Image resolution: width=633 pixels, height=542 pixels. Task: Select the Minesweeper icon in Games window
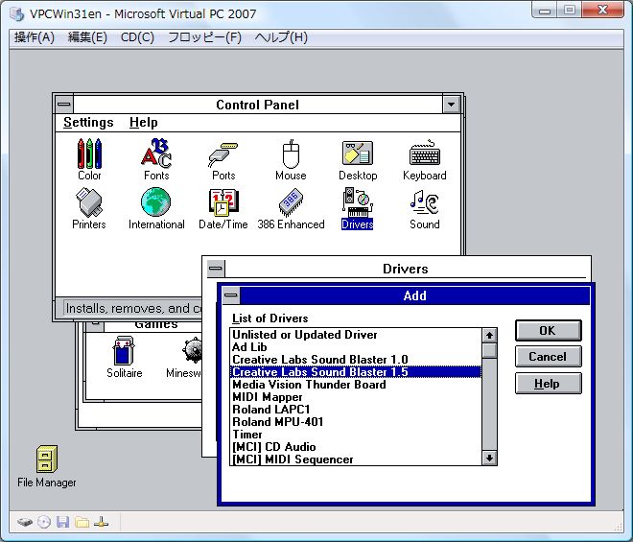(184, 357)
